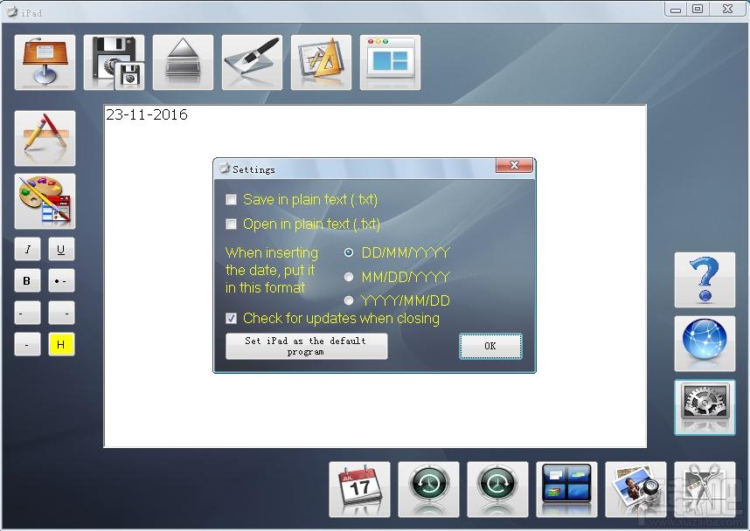Click OK in Settings dialog
Viewport: 750px width, 531px height.
(490, 346)
